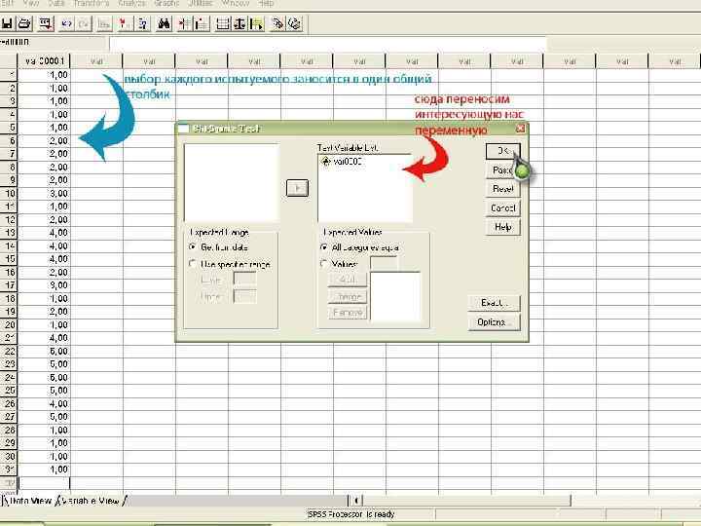Open the Options... button
Viewport: 701px width, 526px height.
click(x=494, y=322)
